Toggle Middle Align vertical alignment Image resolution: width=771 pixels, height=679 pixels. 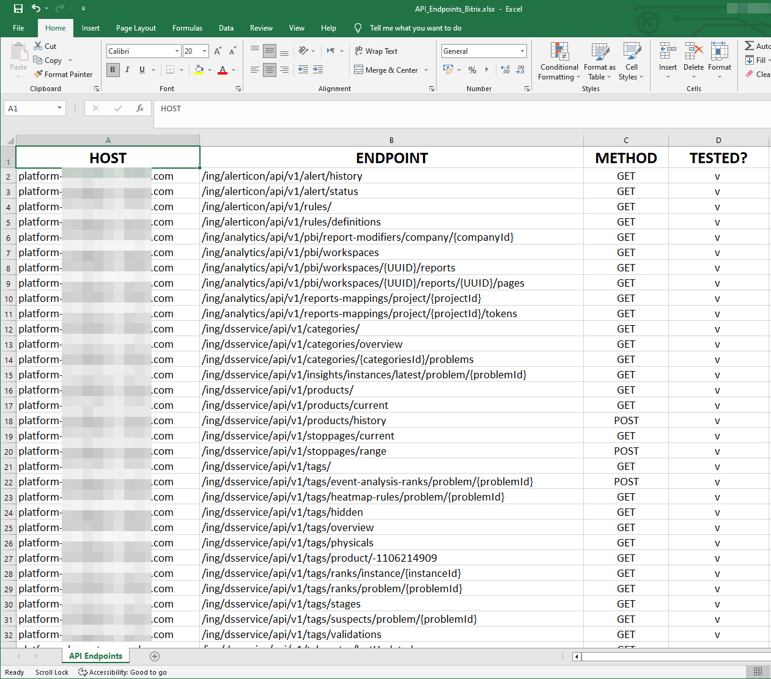(x=270, y=51)
